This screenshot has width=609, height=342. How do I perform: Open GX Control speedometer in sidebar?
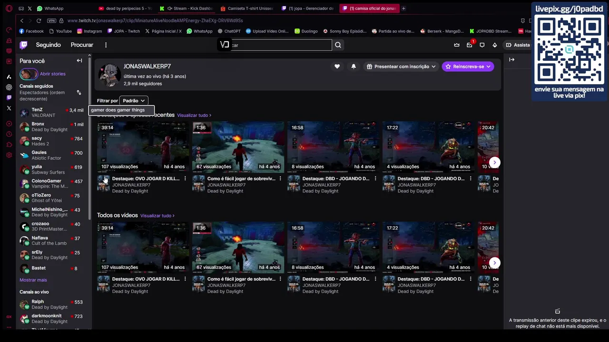(9, 30)
